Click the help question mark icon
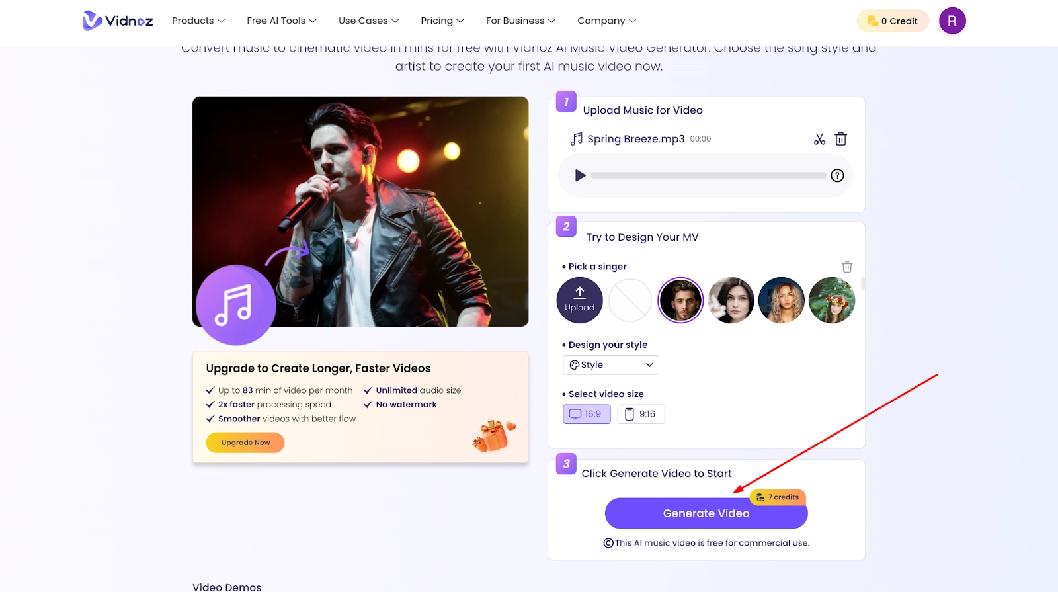The width and height of the screenshot is (1058, 592). pyautogui.click(x=837, y=175)
